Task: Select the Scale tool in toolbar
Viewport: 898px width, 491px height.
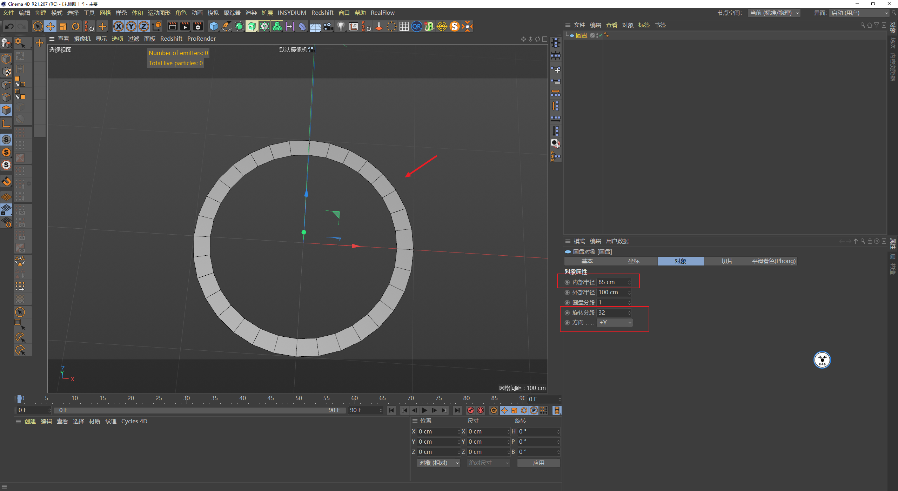Action: click(x=63, y=26)
